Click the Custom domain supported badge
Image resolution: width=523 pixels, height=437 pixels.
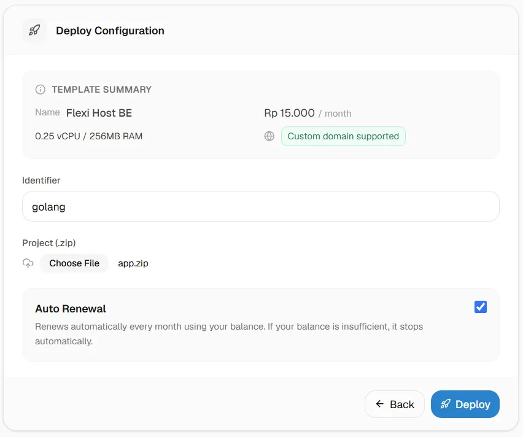[x=343, y=136]
